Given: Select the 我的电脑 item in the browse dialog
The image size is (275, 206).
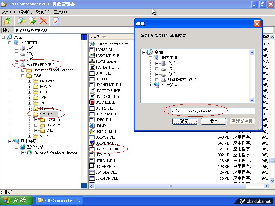Looking at the screenshot, I should point(168,57).
